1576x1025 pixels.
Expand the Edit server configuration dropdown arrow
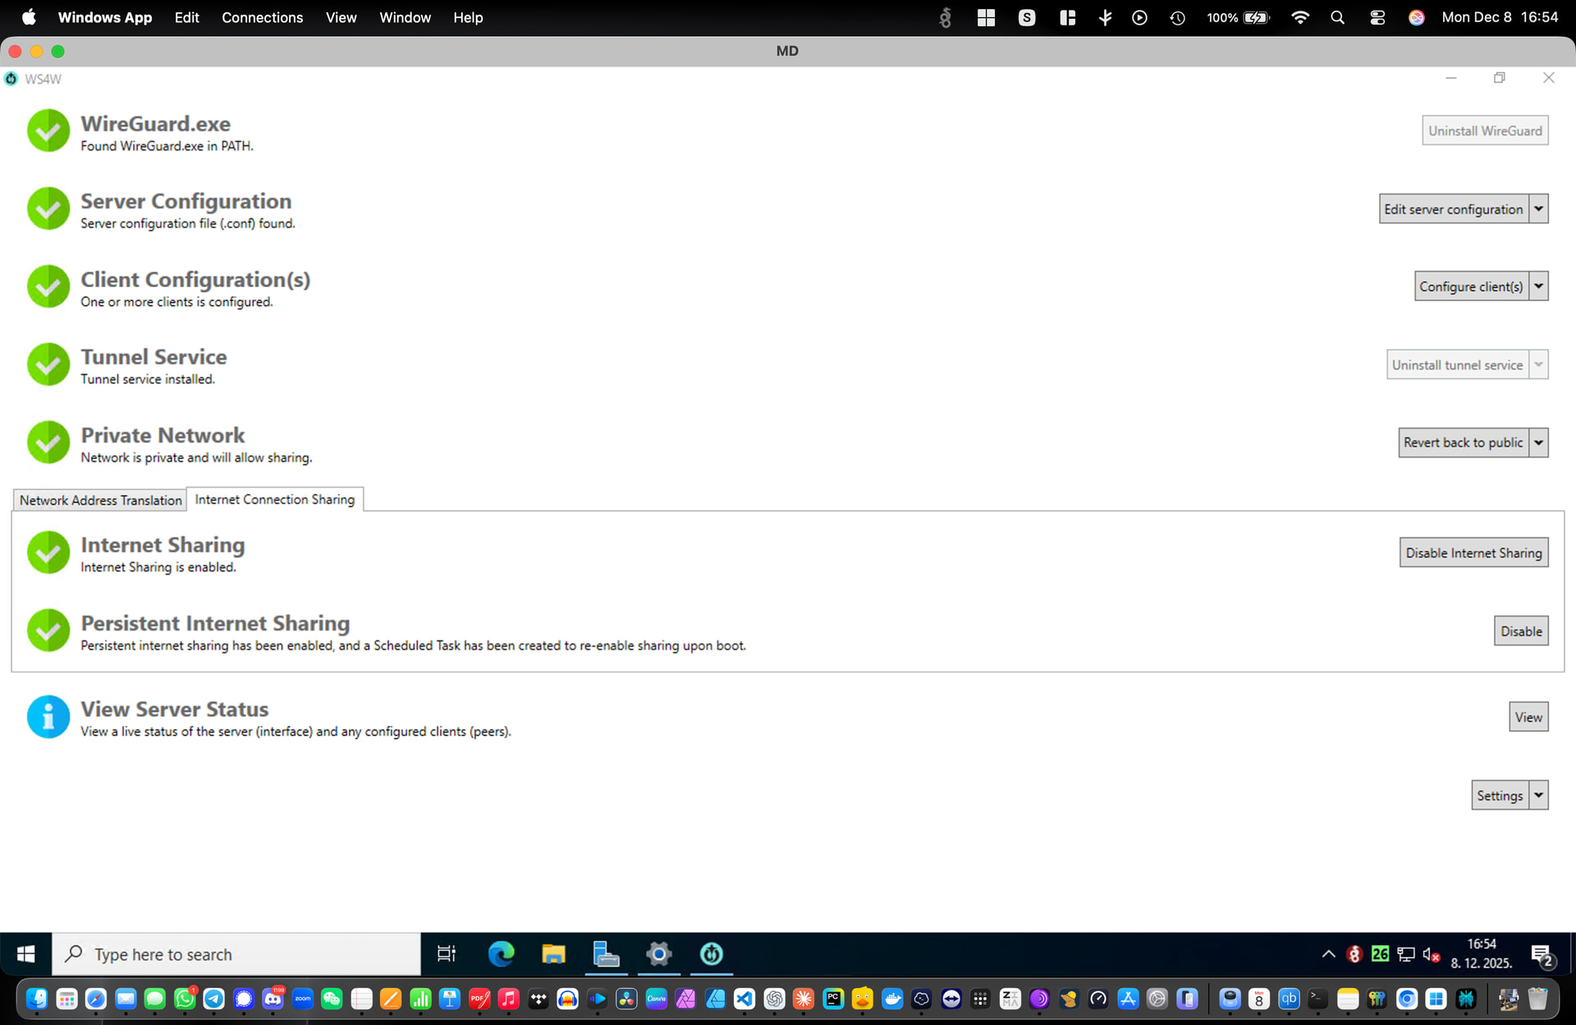pyautogui.click(x=1539, y=208)
